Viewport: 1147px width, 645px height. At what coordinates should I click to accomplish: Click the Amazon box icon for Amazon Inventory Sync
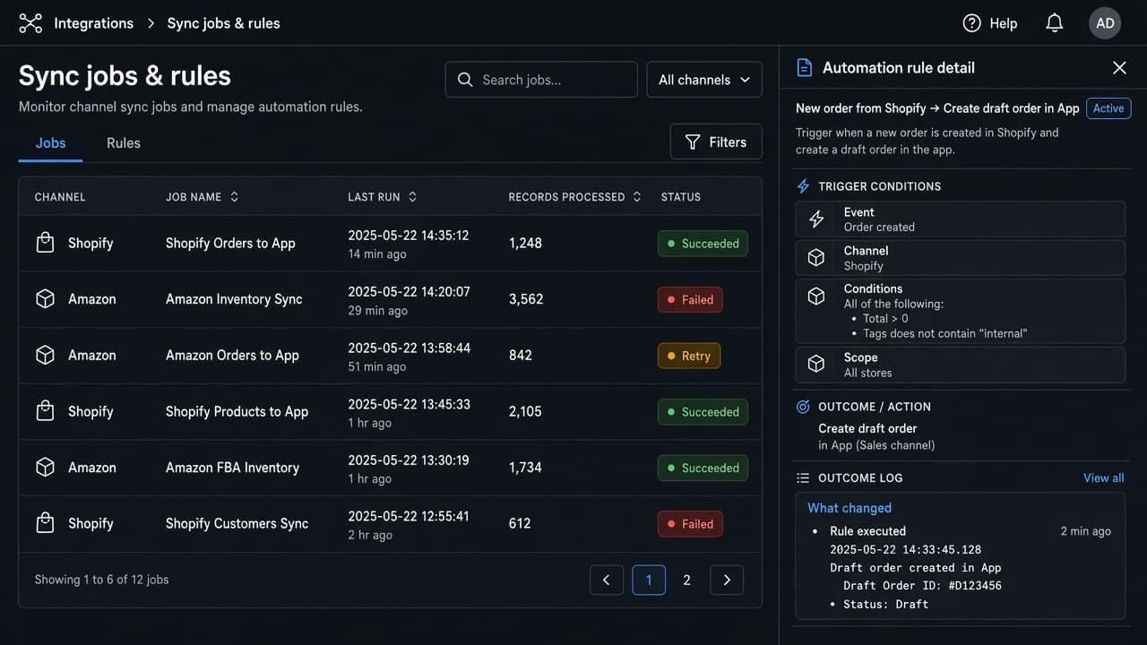45,299
